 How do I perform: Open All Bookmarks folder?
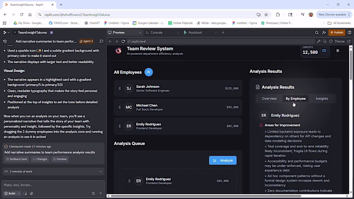(x=339, y=23)
